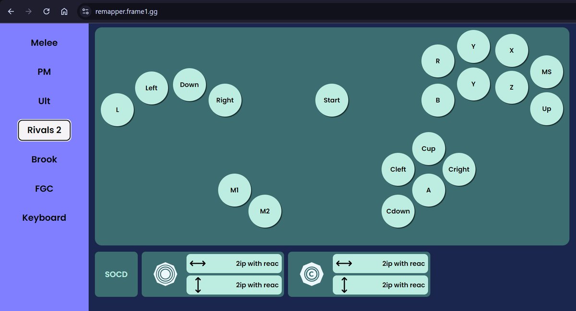This screenshot has height=311, width=576.
Task: Open C-stick vertical SOCD dropdown
Action: [x=380, y=285]
